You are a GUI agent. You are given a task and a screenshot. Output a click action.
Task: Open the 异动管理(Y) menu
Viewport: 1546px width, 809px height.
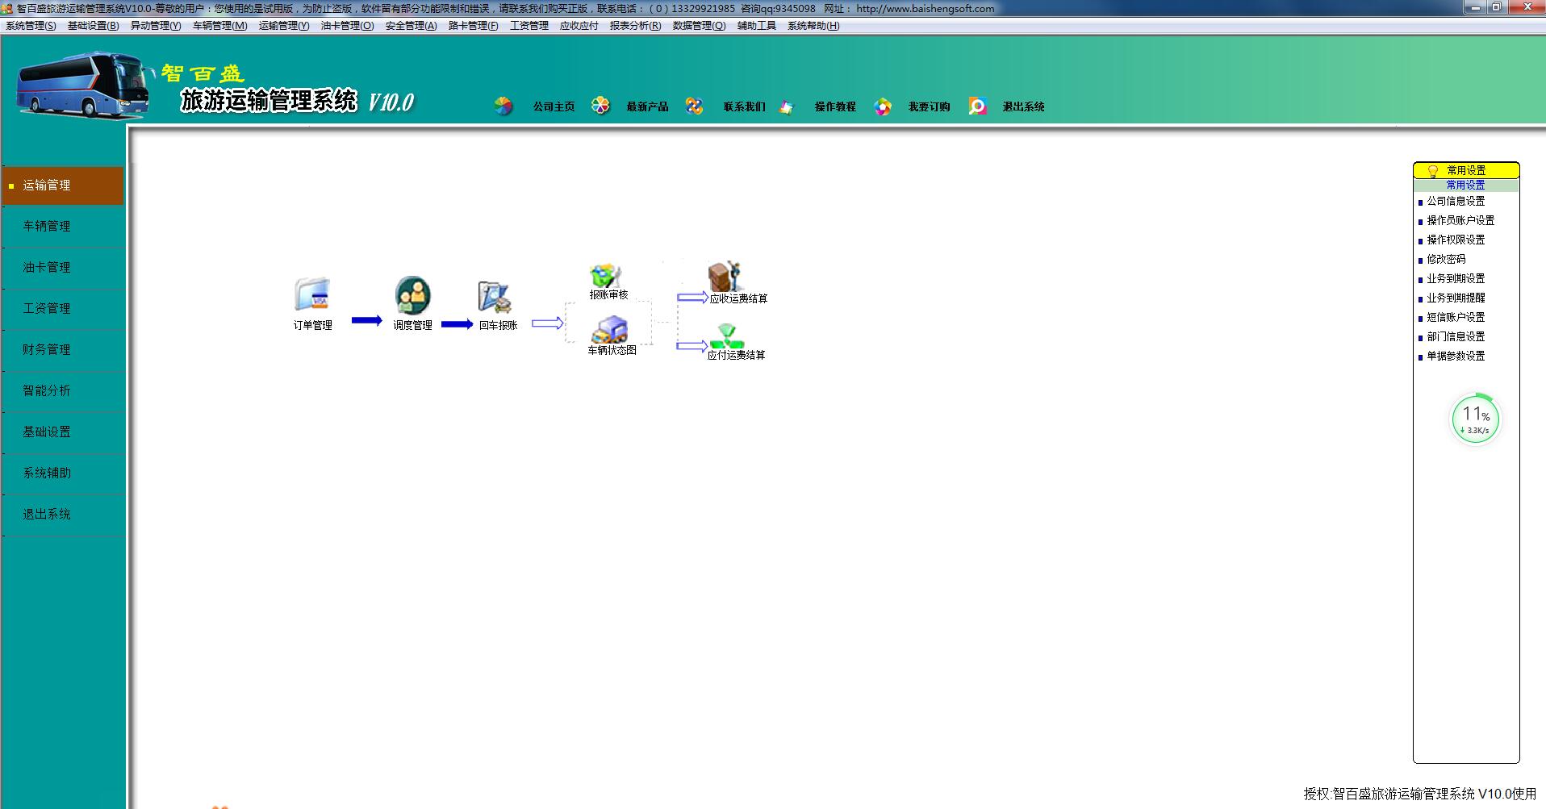point(156,26)
